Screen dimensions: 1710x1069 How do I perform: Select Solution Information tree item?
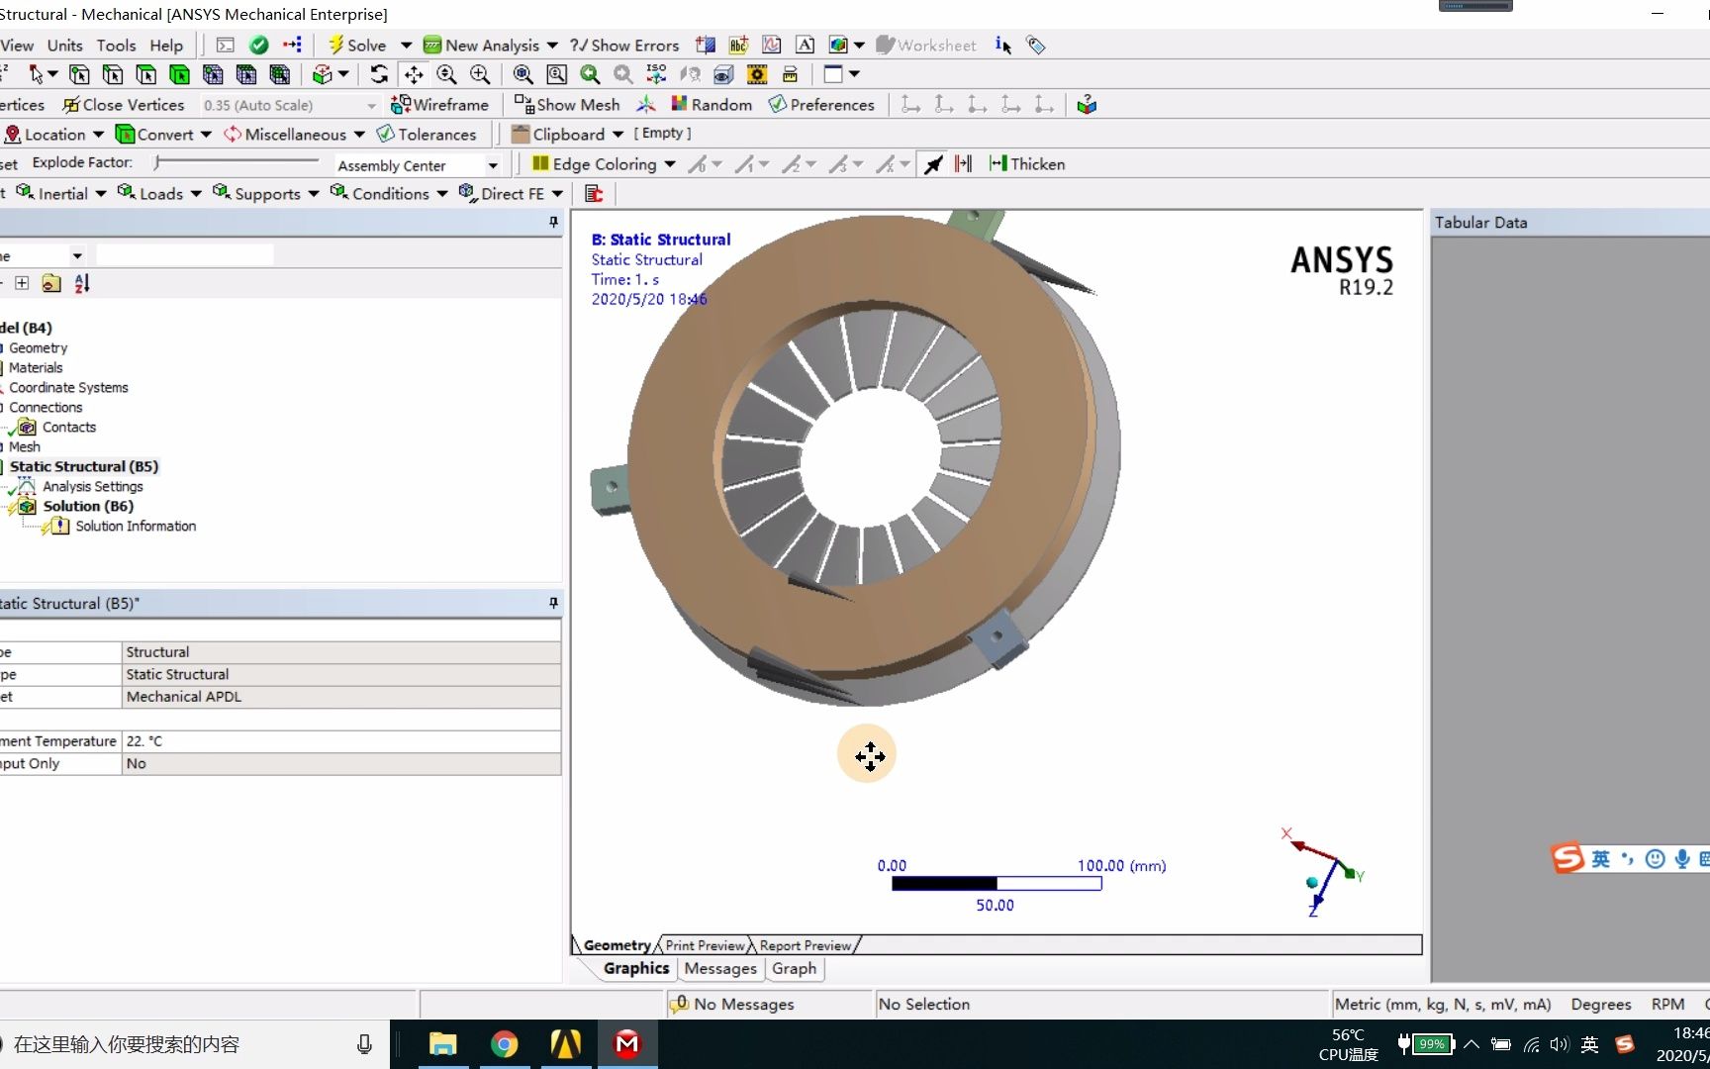pos(136,527)
